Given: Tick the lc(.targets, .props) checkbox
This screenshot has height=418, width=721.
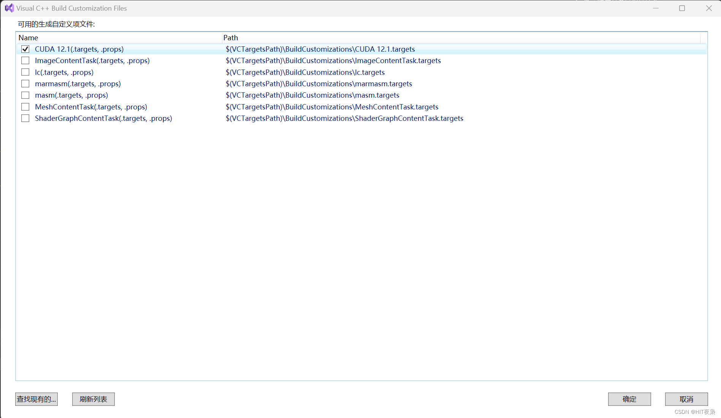Looking at the screenshot, I should click(x=25, y=72).
